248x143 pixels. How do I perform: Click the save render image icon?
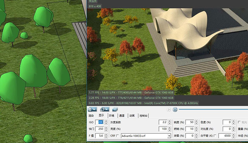point(92,109)
